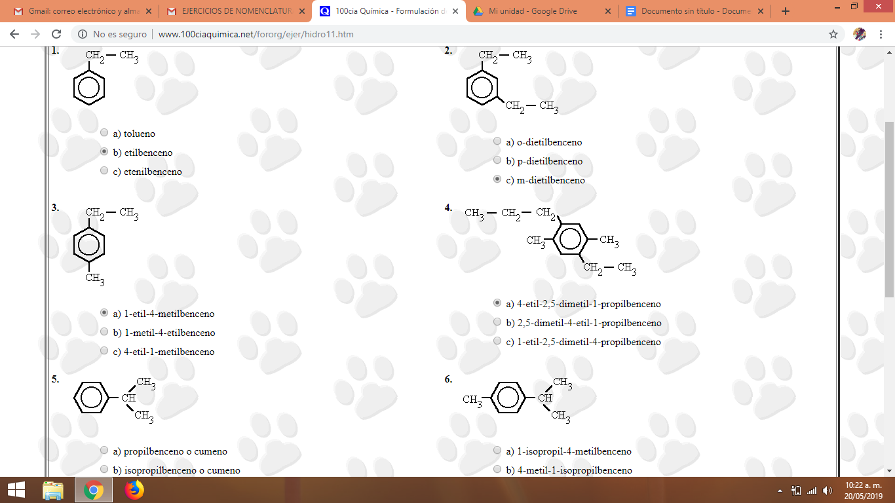The image size is (895, 503).
Task: Show hidden system tray icons
Action: click(780, 491)
